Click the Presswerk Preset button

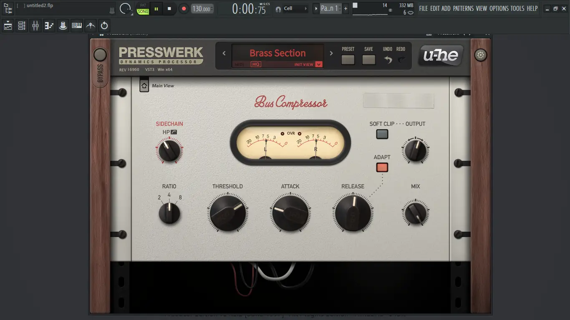pos(348,60)
